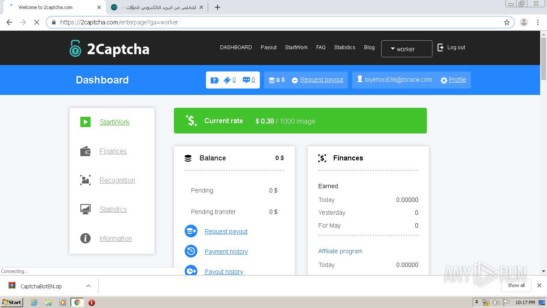Viewport: 547px width, 308px height.
Task: Show hidden system tray icons arrow
Action: (x=477, y=302)
